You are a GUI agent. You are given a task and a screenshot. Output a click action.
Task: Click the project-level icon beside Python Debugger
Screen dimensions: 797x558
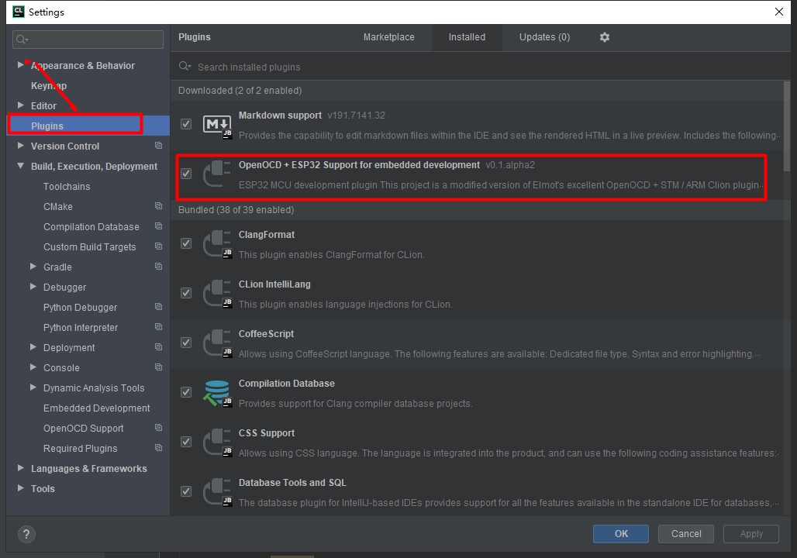pyautogui.click(x=159, y=307)
